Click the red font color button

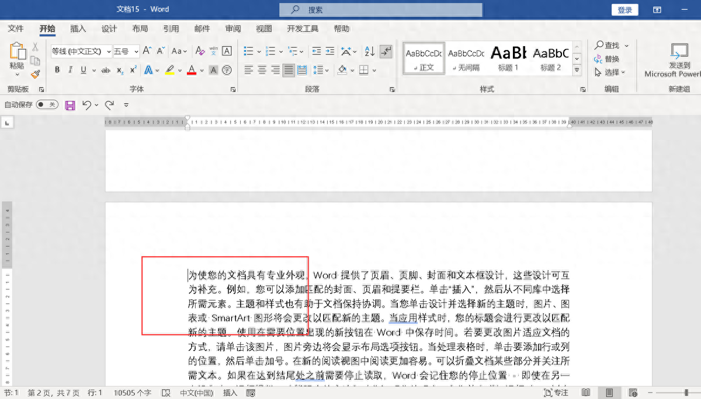coord(192,70)
